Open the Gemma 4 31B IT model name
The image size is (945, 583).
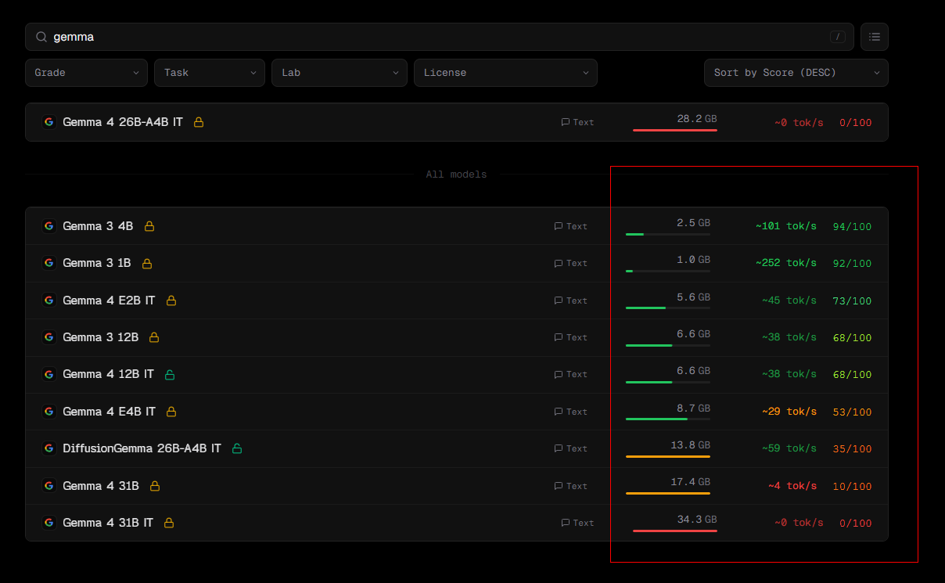click(108, 523)
